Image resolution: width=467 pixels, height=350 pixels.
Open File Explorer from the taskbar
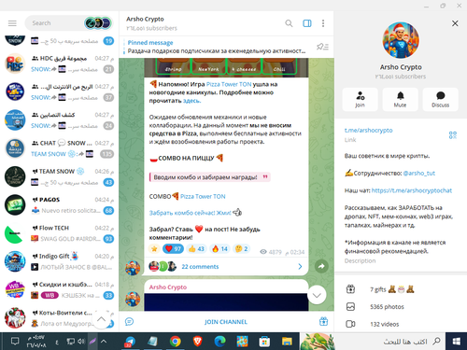(x=287, y=342)
